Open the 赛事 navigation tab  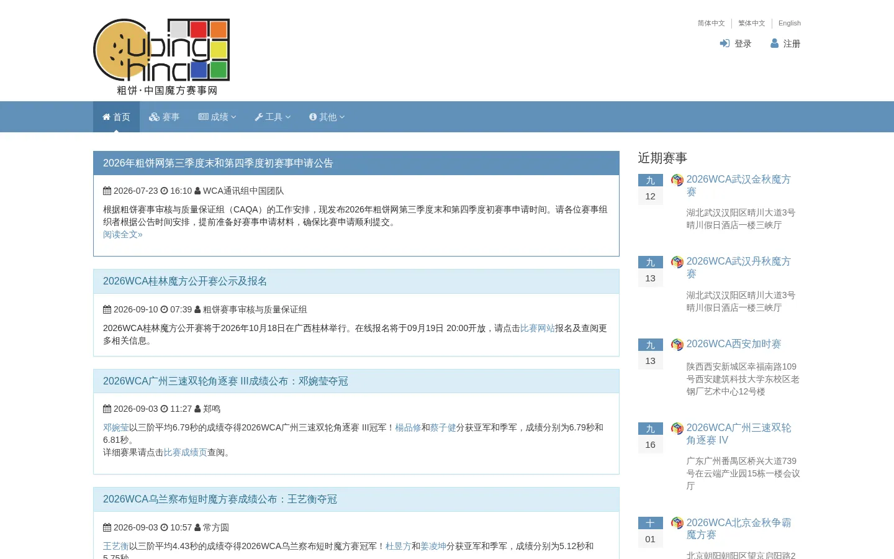tap(165, 117)
